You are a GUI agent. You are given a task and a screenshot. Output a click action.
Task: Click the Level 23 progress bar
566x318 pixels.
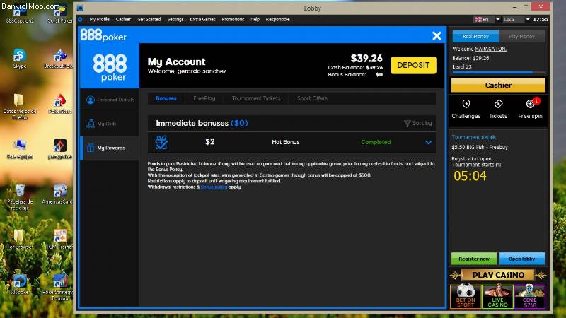498,73
